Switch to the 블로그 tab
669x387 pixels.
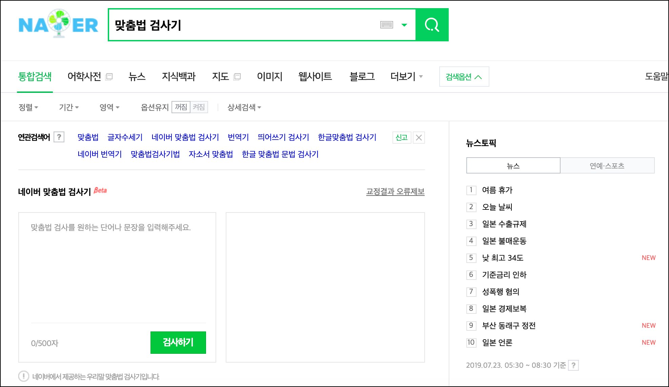click(362, 76)
